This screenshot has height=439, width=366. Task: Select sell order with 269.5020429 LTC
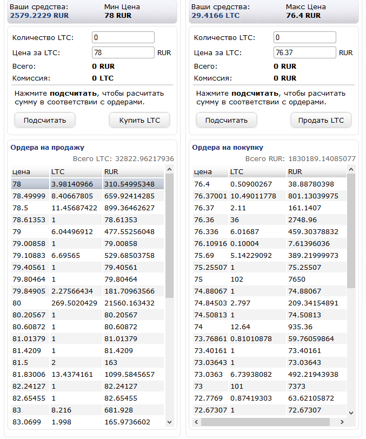(88, 303)
